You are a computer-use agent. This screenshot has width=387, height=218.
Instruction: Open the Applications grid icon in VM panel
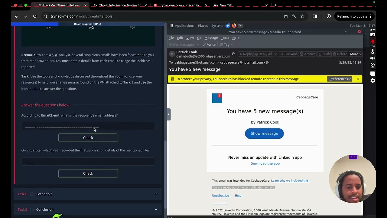(x=171, y=26)
